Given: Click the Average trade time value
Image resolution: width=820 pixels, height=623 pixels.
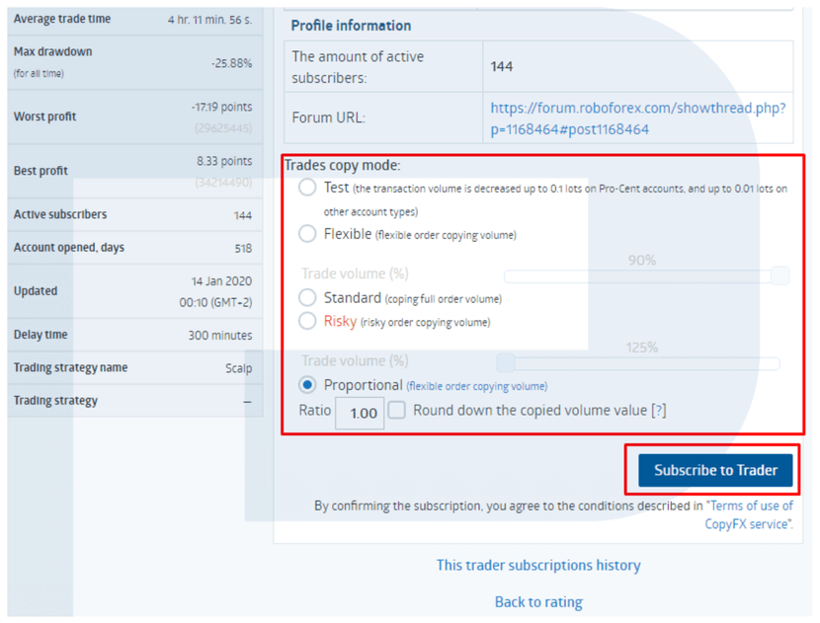Looking at the screenshot, I should 209,20.
